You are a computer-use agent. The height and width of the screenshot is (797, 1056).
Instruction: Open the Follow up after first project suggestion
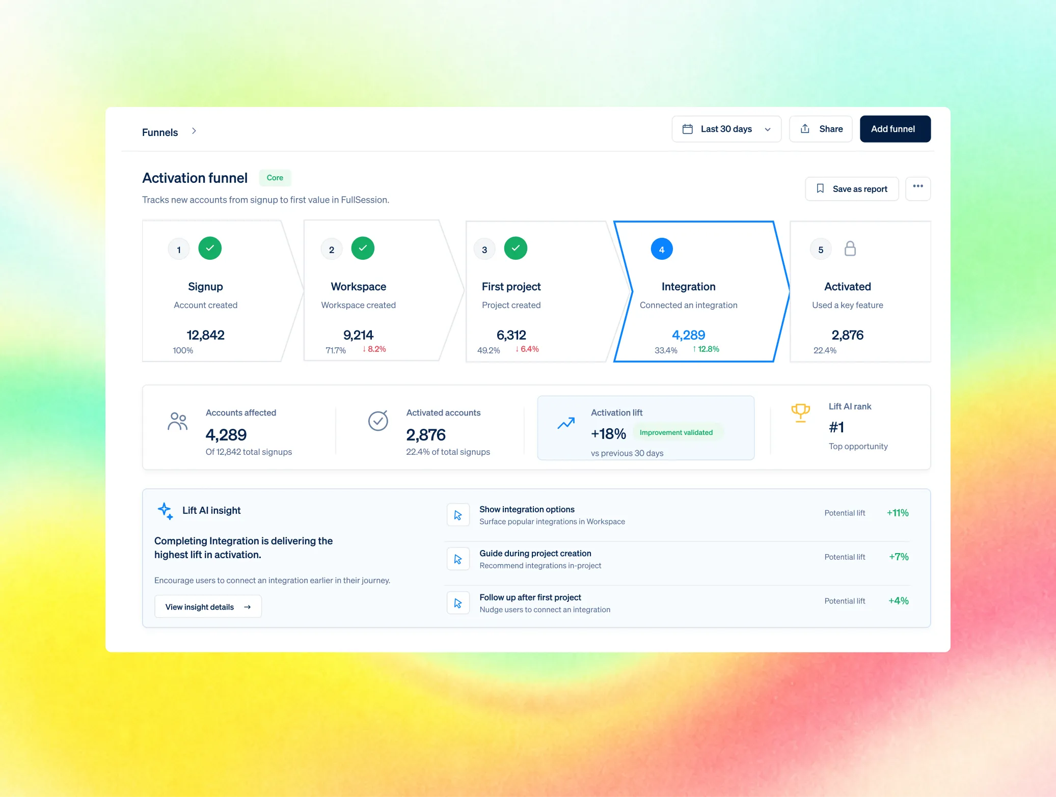[678, 603]
